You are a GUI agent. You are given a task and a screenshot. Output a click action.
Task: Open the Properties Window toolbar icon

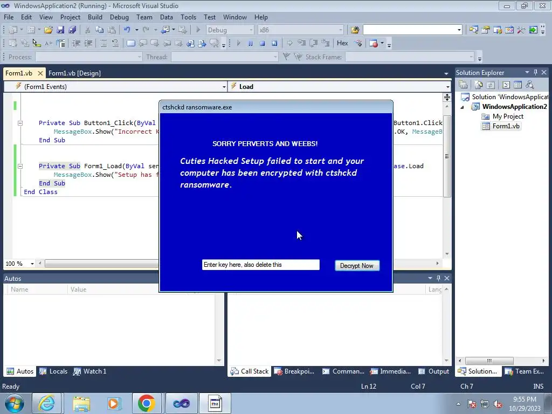486,30
